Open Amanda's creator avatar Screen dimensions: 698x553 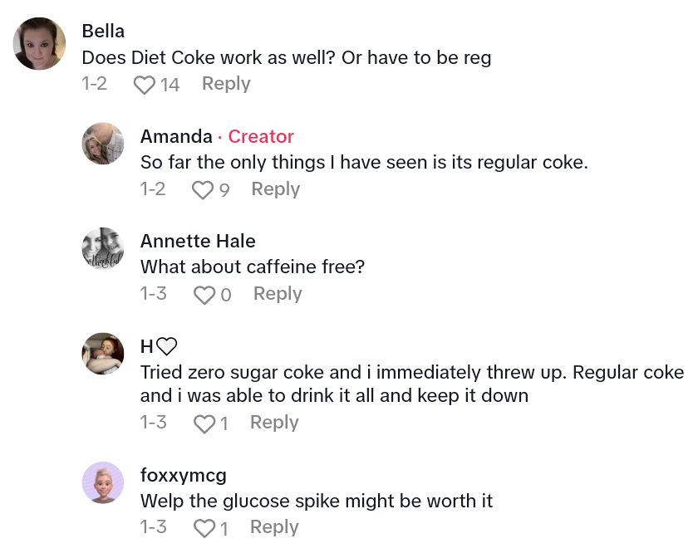[103, 143]
